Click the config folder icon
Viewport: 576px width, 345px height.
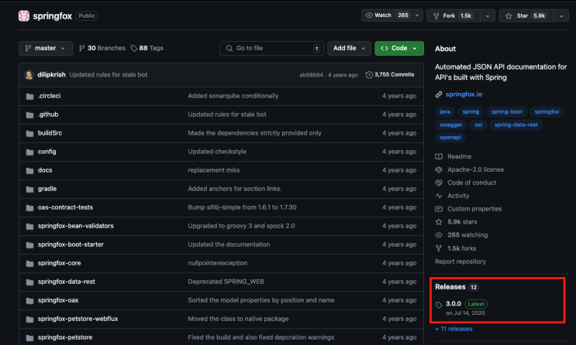click(29, 152)
